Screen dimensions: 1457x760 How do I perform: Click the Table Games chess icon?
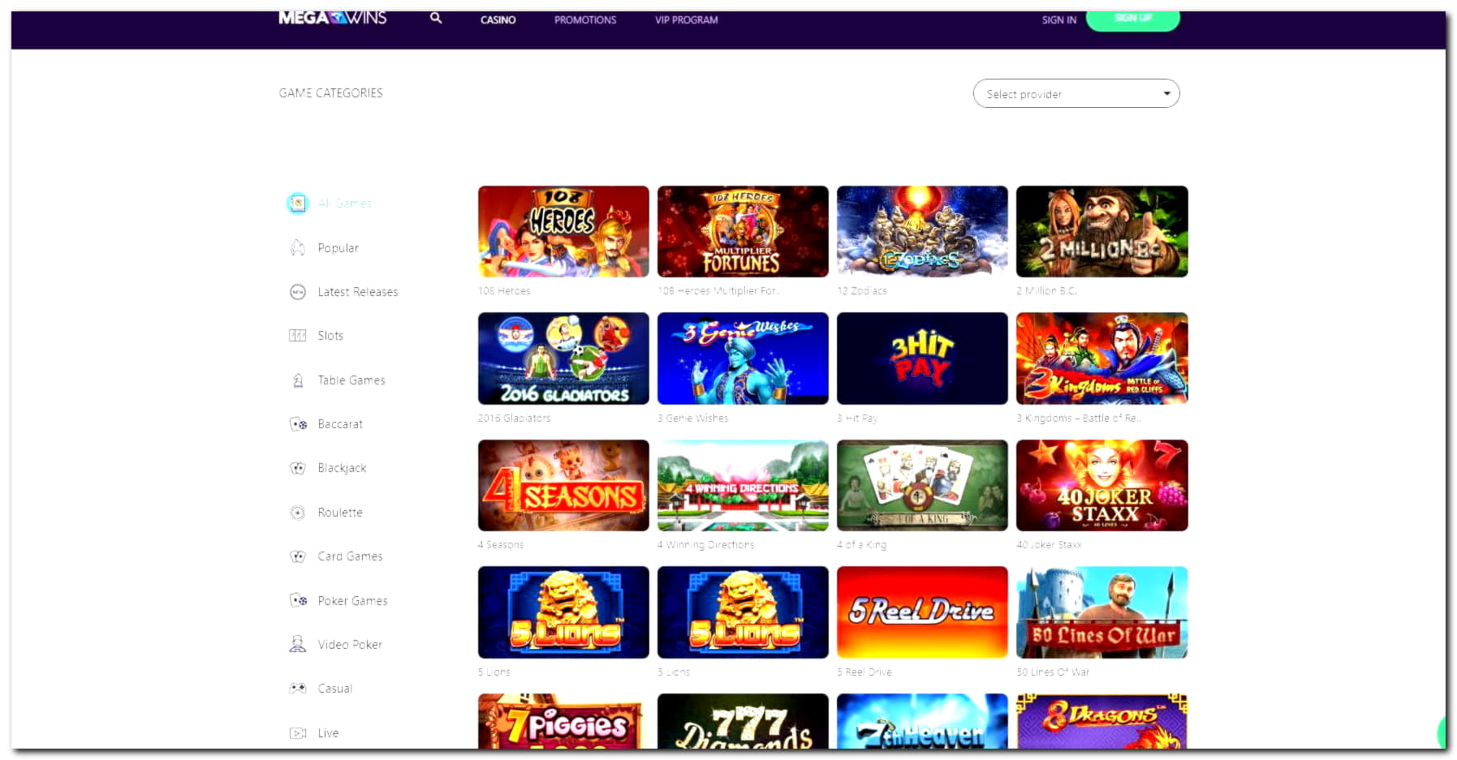pos(298,380)
